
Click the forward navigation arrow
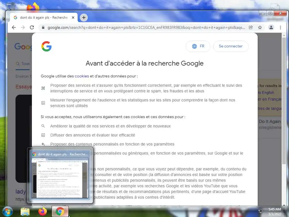pyautogui.click(x=23, y=27)
